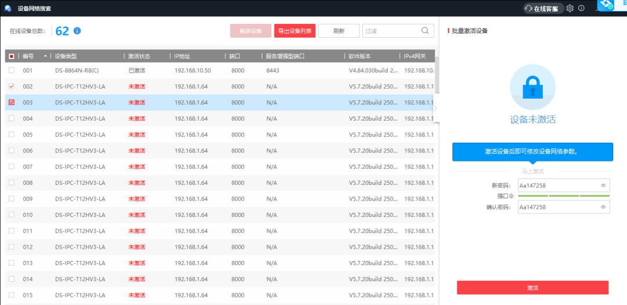Show the new password via eye icon
This screenshot has width=627, height=305.
coord(603,186)
